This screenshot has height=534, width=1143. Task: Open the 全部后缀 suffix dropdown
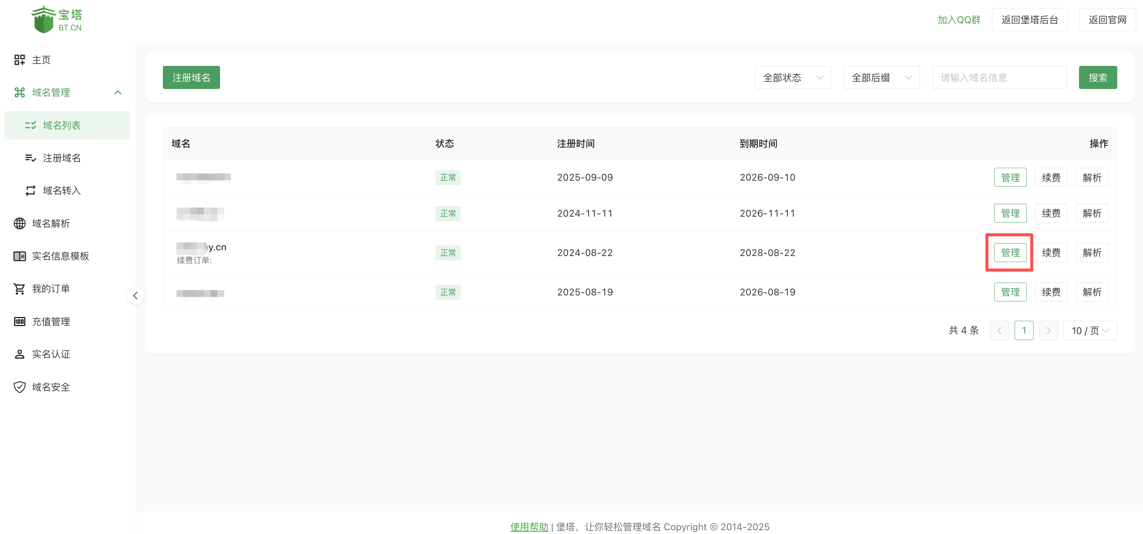click(881, 78)
